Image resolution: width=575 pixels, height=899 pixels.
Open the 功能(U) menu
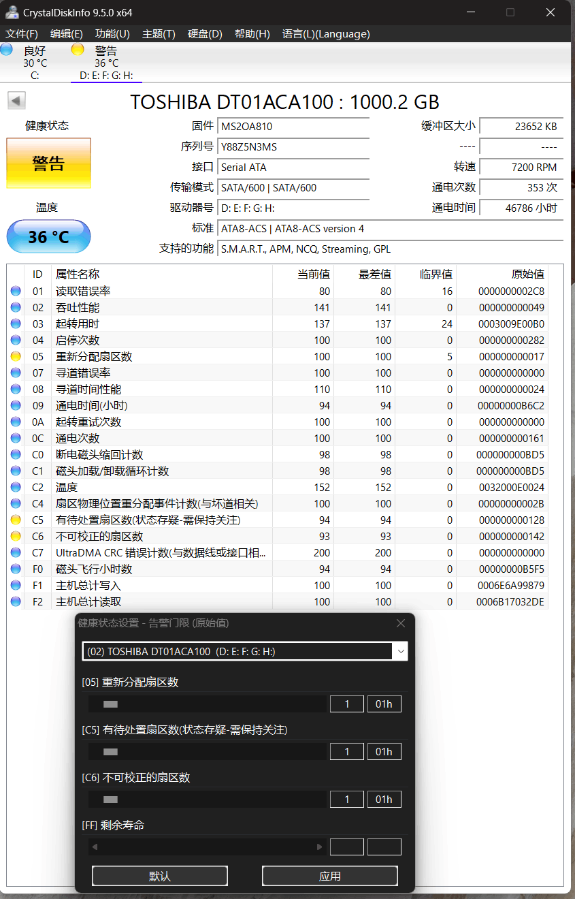[112, 33]
